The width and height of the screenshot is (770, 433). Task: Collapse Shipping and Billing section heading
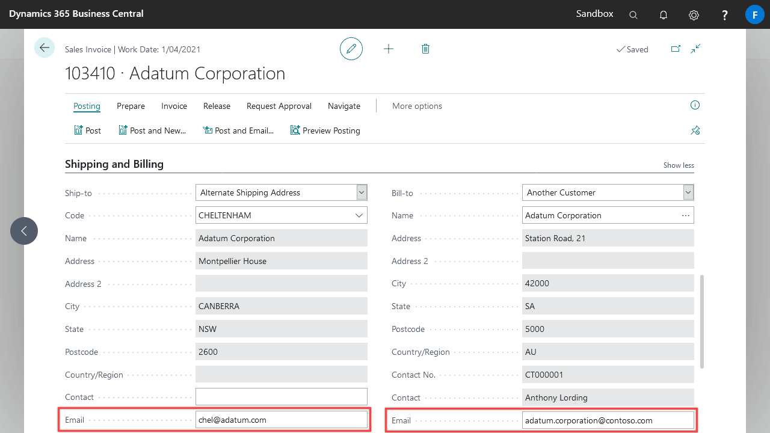(x=114, y=164)
